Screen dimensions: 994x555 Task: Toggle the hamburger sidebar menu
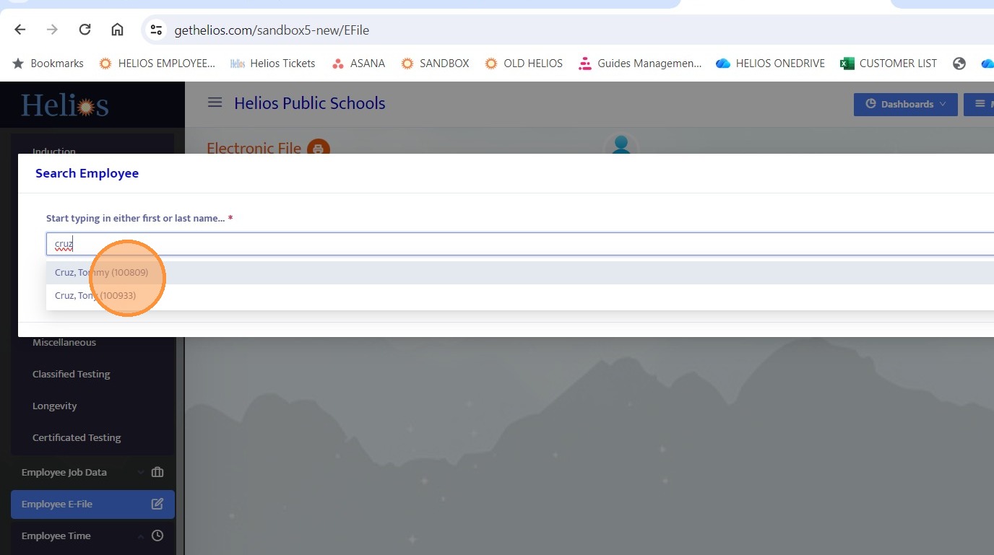pyautogui.click(x=215, y=102)
